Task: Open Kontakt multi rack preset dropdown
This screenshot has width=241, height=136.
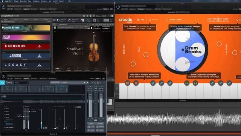Action: coord(74,24)
